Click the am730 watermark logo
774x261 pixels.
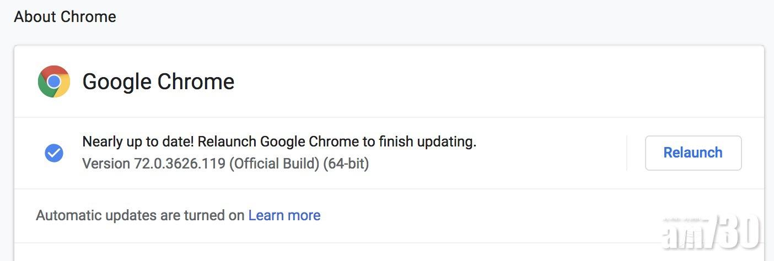[711, 231]
